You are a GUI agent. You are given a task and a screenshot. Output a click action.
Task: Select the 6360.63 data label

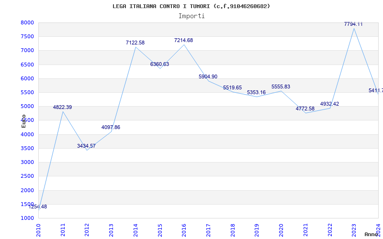(159, 65)
